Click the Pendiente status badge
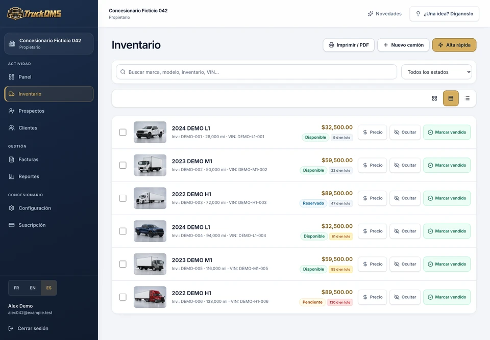 pos(312,302)
